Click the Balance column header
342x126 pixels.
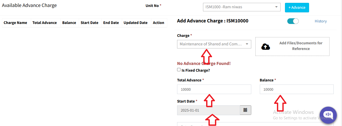coord(69,23)
